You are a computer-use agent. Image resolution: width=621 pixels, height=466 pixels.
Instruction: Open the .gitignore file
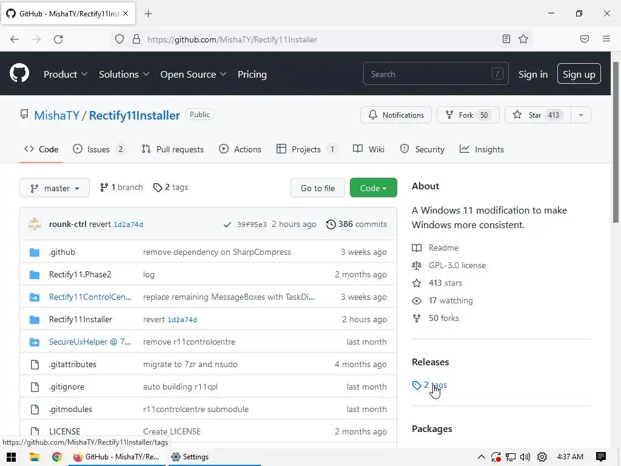67,387
